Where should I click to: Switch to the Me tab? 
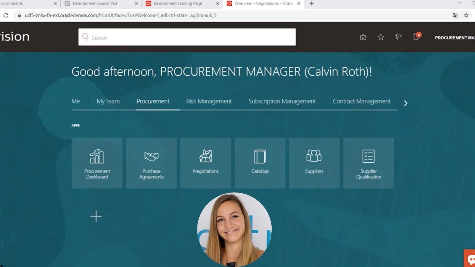(76, 101)
